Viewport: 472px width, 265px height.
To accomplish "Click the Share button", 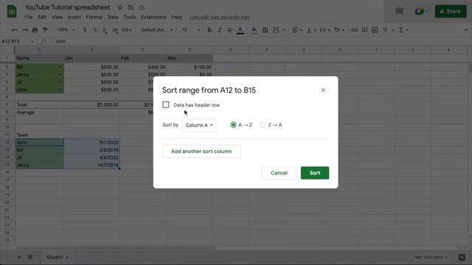I will [451, 12].
